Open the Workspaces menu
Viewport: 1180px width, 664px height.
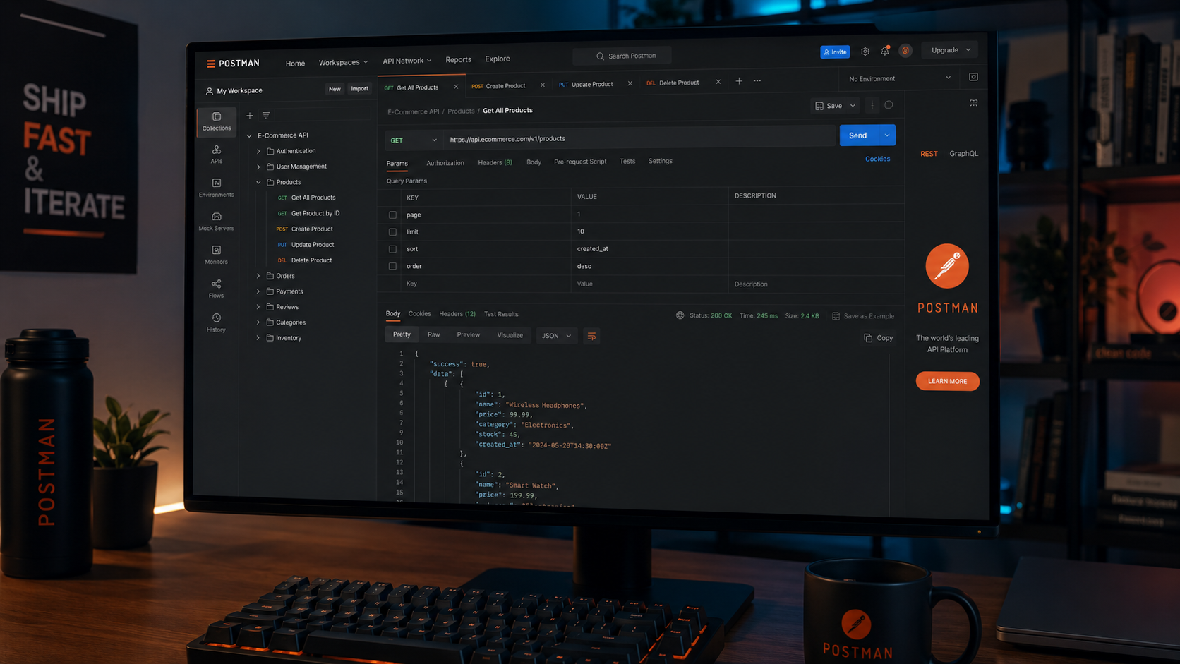click(x=343, y=62)
